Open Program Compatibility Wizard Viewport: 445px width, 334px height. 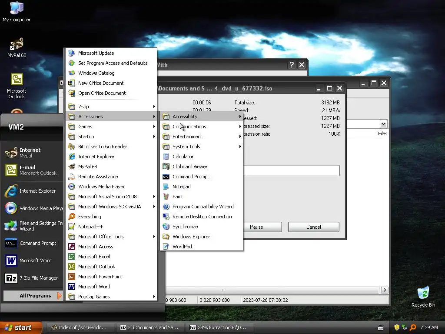(x=202, y=207)
